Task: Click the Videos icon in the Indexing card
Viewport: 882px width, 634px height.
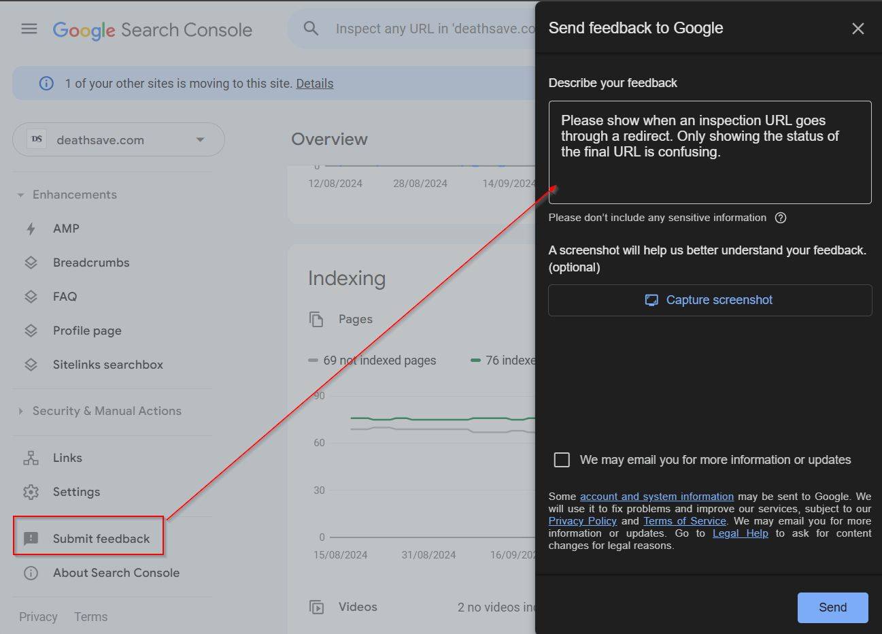Action: click(x=316, y=607)
